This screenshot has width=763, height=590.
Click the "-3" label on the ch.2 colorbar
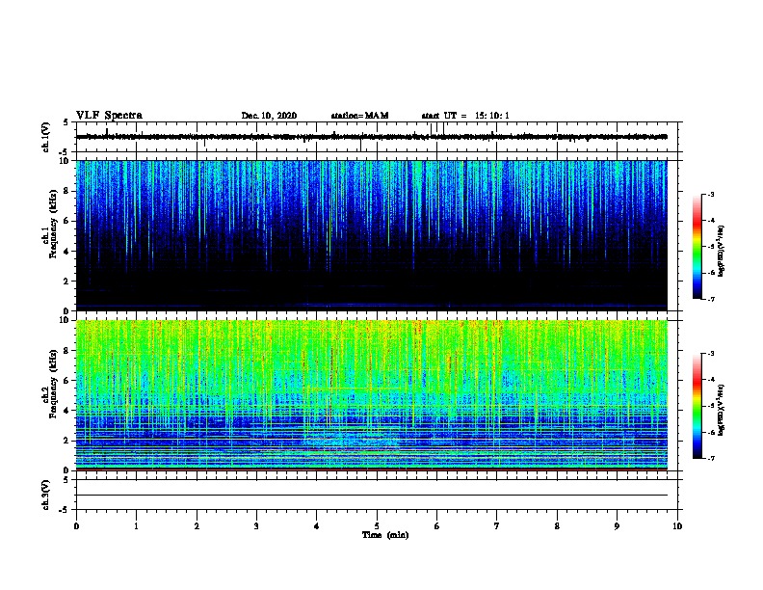(x=710, y=354)
